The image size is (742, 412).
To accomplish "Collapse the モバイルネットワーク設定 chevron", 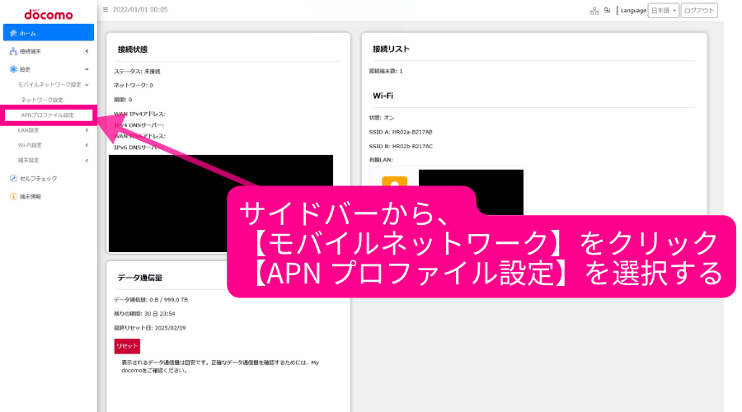I will point(87,85).
